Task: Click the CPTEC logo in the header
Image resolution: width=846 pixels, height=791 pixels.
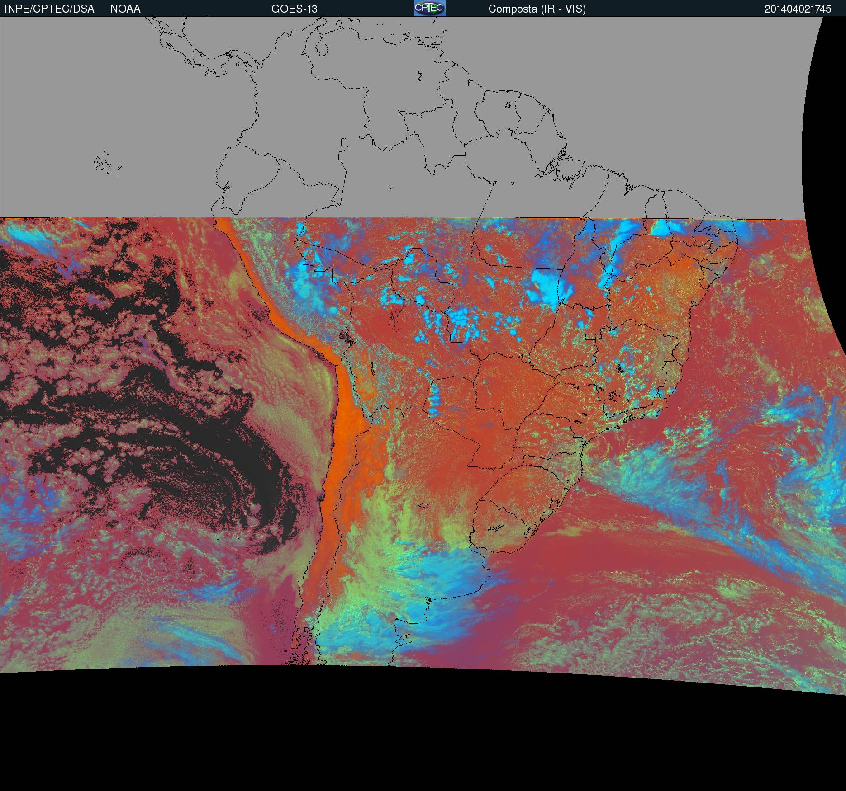Action: pos(430,8)
